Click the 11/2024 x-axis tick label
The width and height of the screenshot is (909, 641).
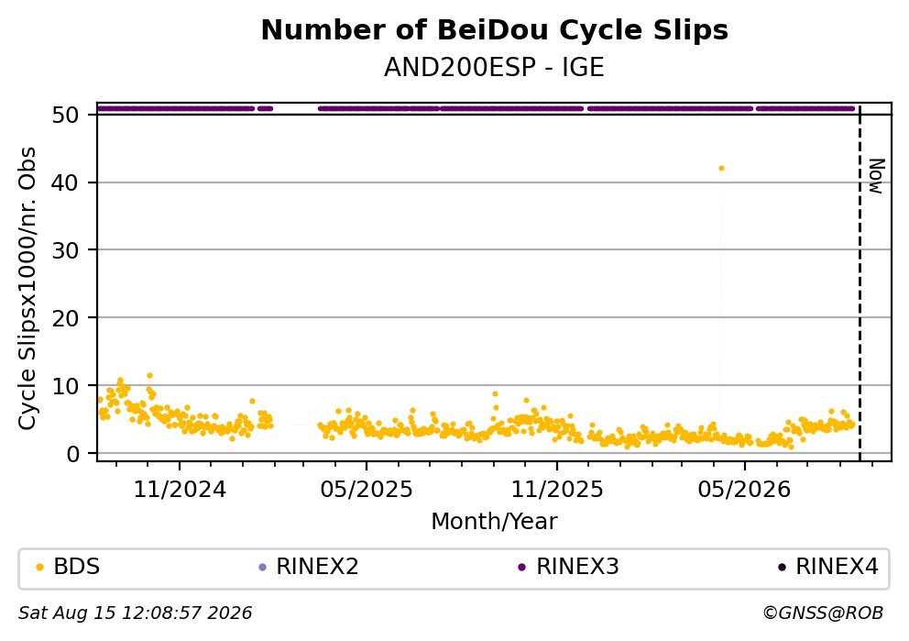pyautogui.click(x=180, y=490)
